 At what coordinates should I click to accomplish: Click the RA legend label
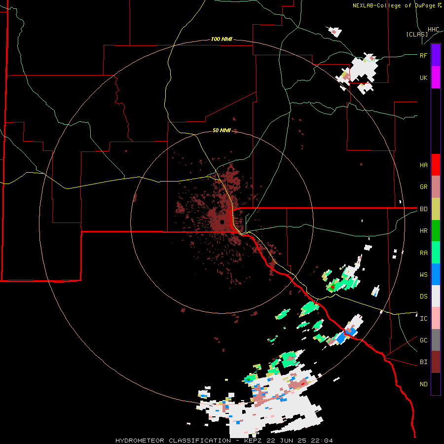click(x=424, y=253)
